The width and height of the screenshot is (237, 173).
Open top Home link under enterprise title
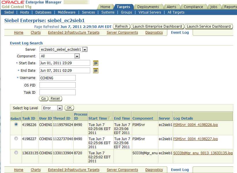click(19, 33)
